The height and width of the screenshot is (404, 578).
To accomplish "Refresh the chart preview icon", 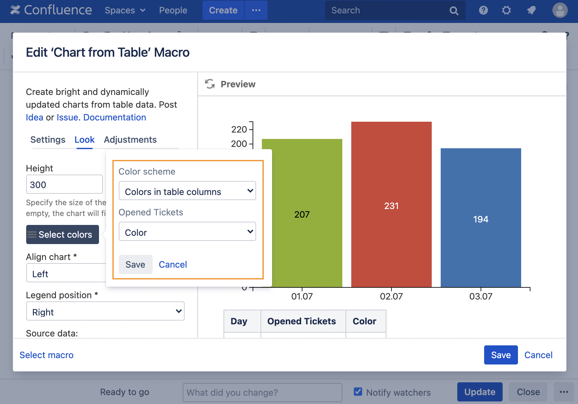I will click(210, 84).
